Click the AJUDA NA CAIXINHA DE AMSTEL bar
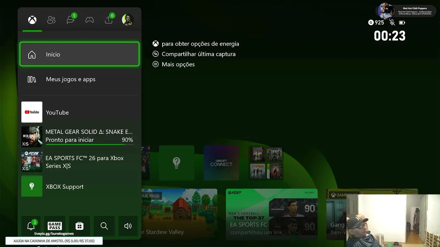 click(x=54, y=241)
